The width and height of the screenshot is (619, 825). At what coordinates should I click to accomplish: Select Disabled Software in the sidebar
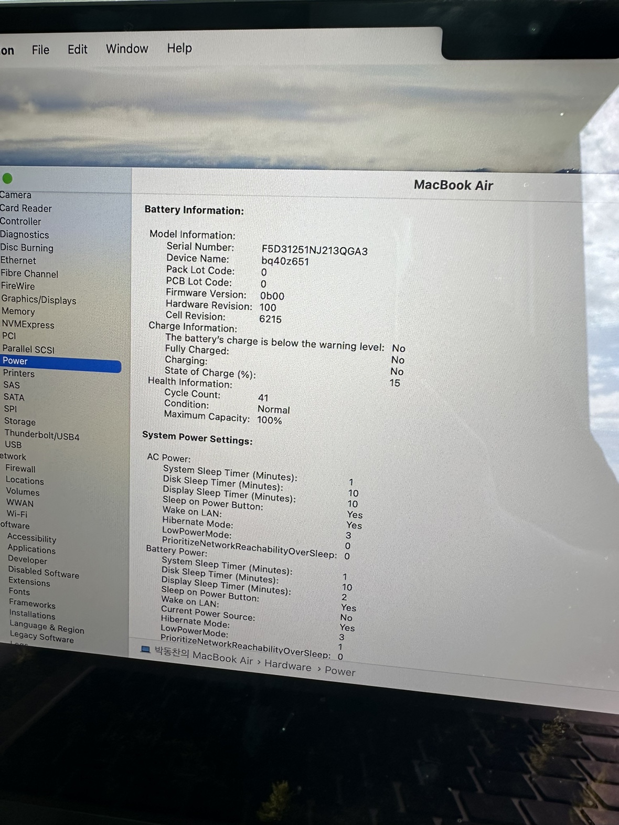click(44, 572)
